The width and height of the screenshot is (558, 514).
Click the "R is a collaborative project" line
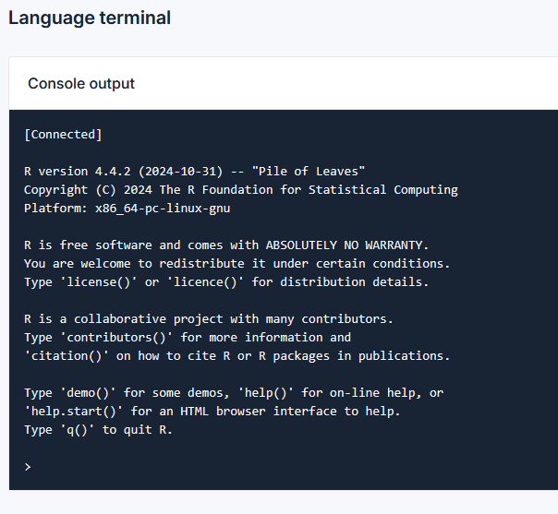pyautogui.click(x=208, y=319)
